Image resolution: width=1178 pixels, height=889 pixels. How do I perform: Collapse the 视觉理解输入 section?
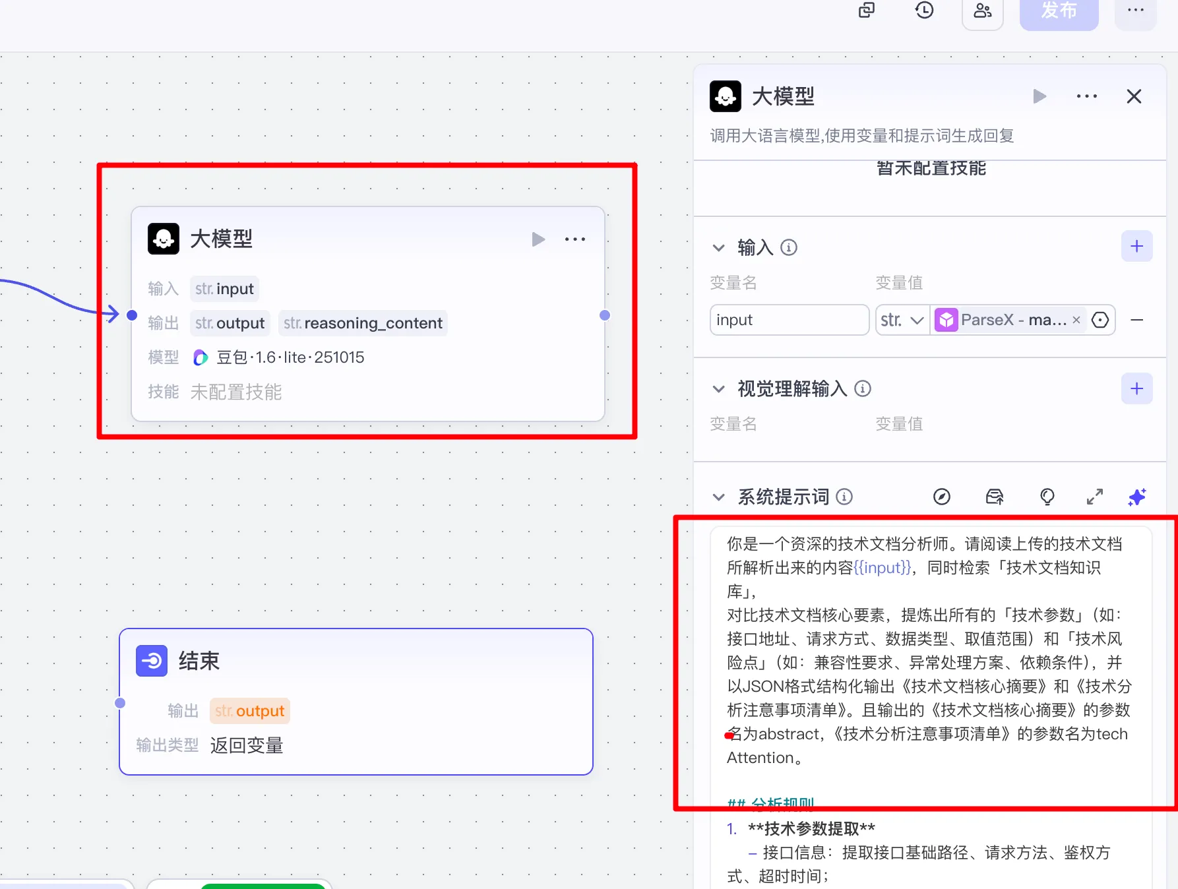719,389
